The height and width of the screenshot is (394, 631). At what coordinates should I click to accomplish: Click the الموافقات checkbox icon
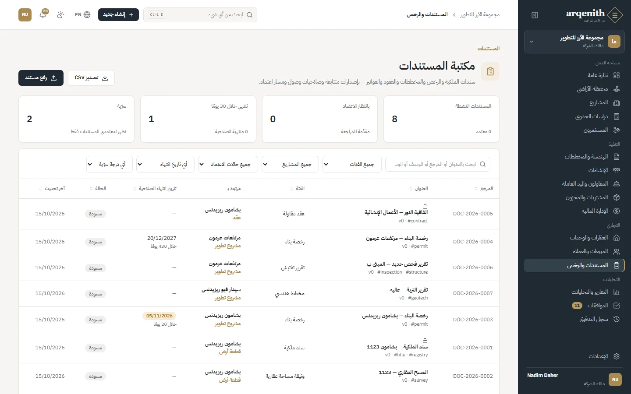617,306
